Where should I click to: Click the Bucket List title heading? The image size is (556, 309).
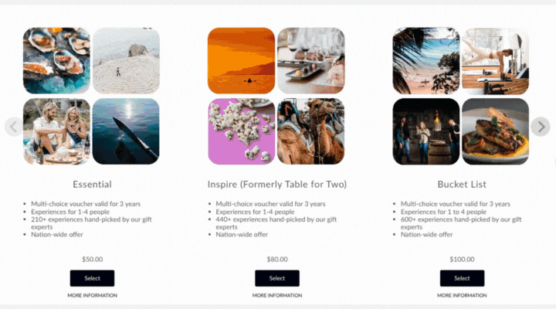tap(462, 184)
